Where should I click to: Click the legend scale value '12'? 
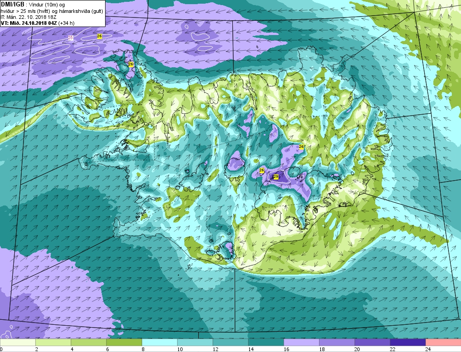(x=215, y=349)
